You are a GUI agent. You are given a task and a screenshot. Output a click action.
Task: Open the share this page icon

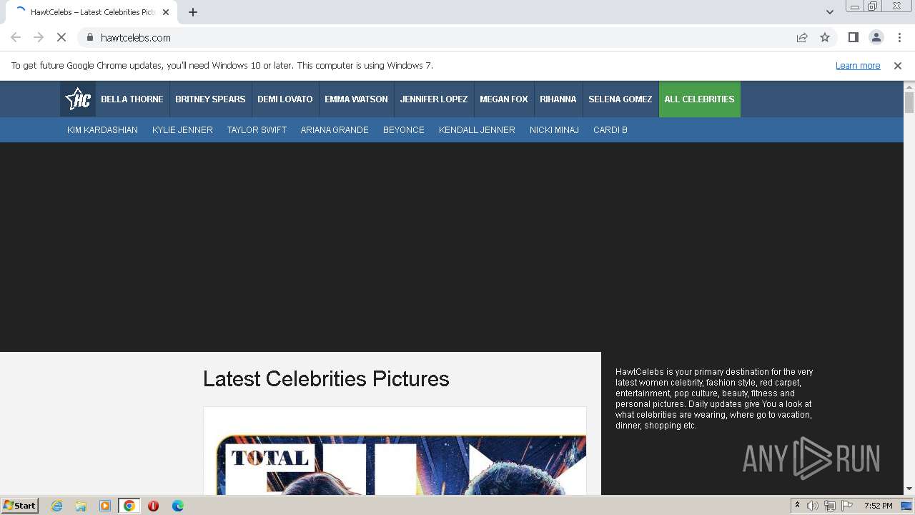tap(802, 37)
